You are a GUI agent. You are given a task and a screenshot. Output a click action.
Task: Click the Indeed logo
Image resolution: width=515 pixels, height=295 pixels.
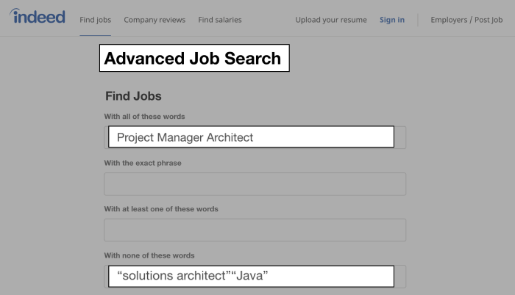coord(38,18)
